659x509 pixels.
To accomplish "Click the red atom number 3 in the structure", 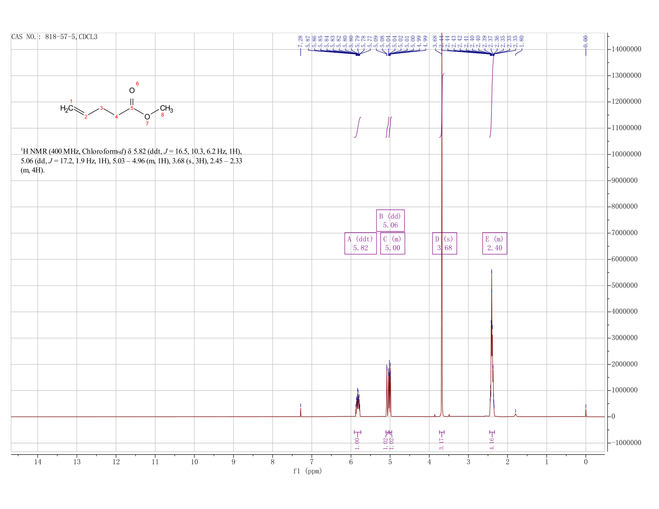I will 101,108.
